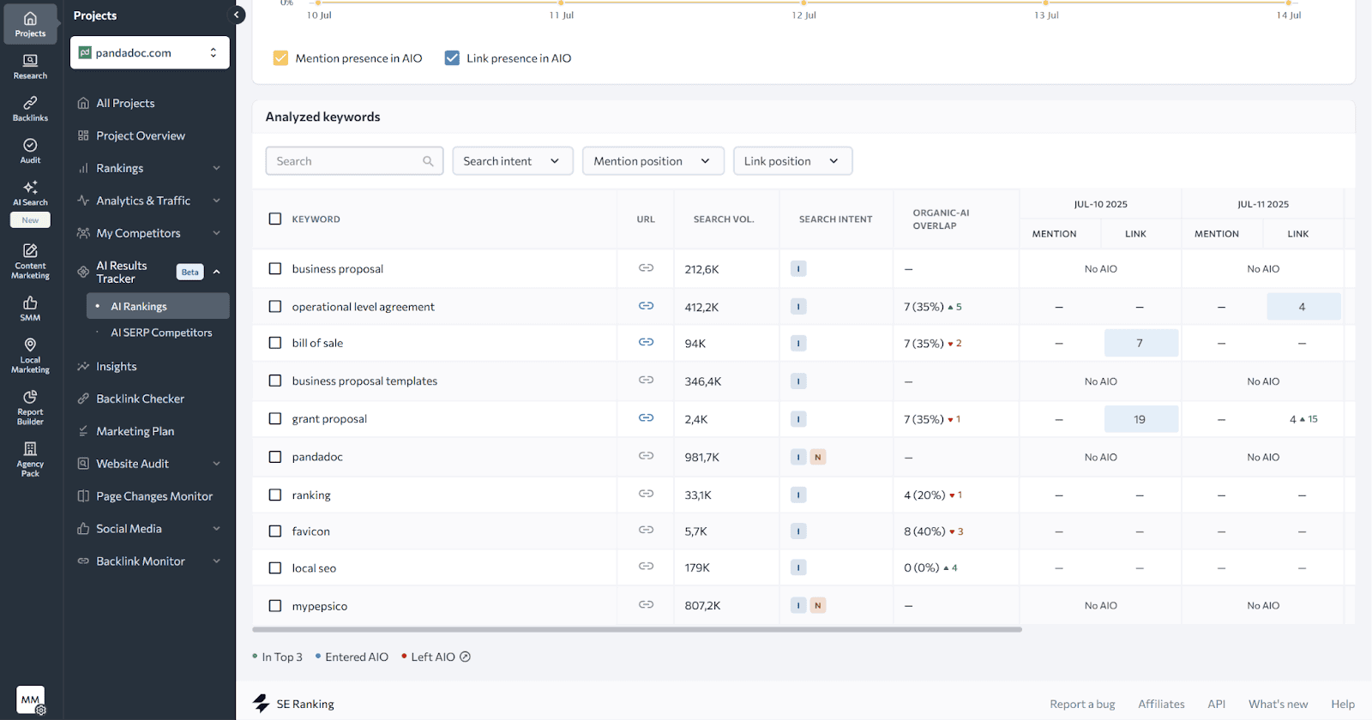Click the table horizontal scrollbar
The width and height of the screenshot is (1372, 720).
tap(637, 629)
